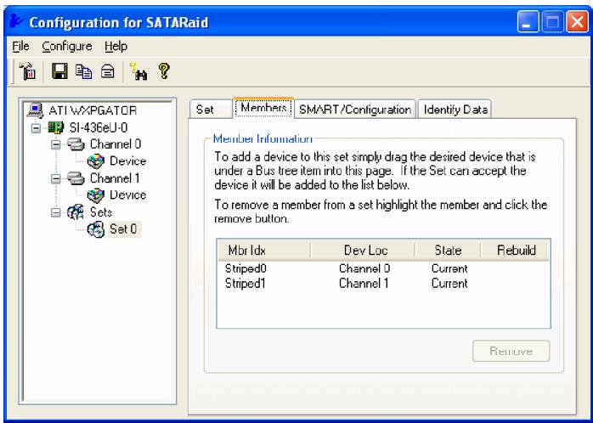Collapse the Sets tree node
This screenshot has width=593, height=423.
(55, 212)
